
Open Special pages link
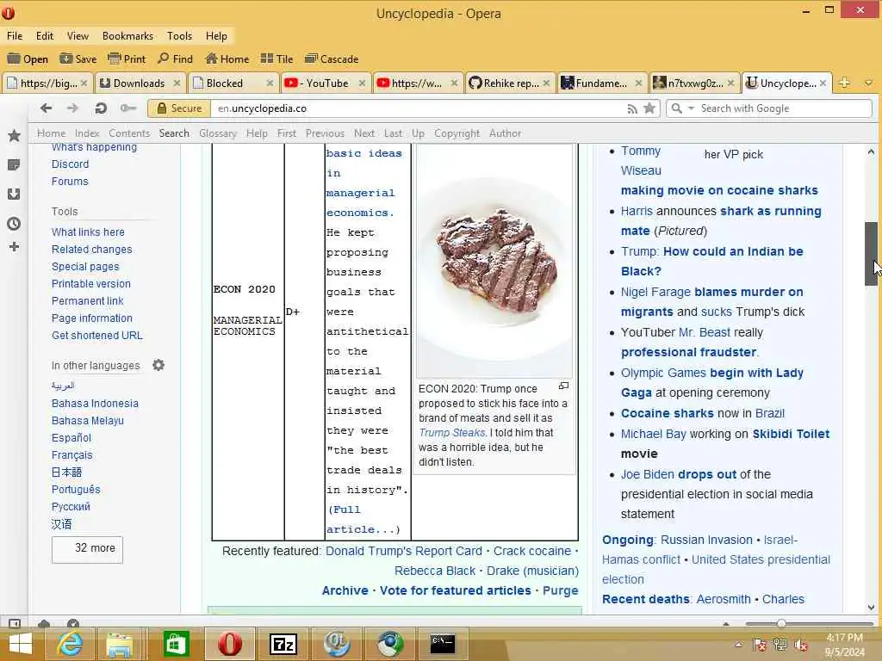click(x=85, y=267)
